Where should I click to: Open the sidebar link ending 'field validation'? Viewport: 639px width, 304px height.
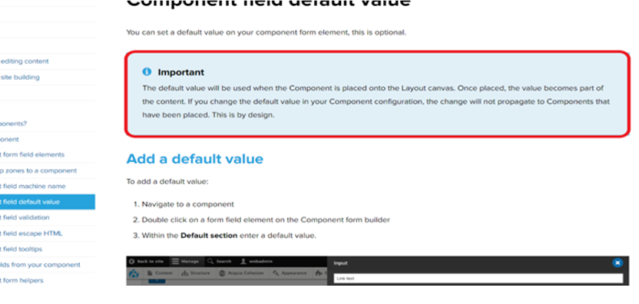[25, 217]
